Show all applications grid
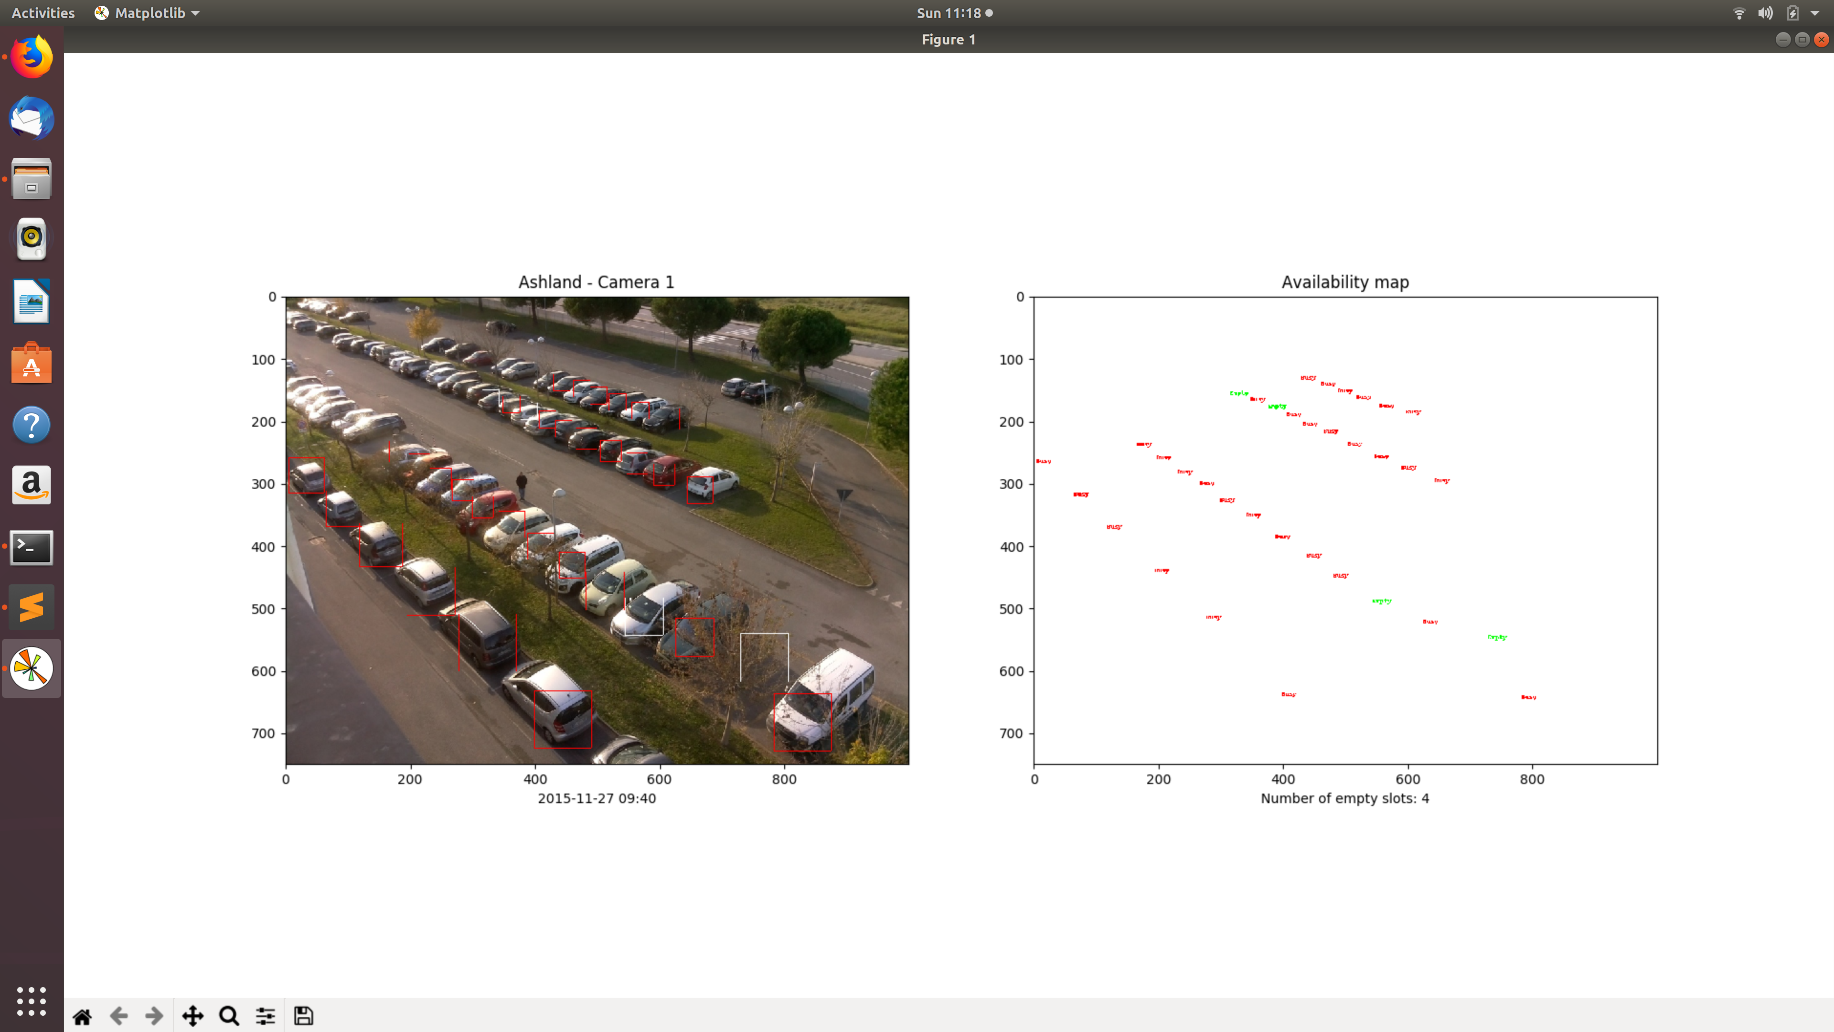Screen dimensions: 1834x1032 point(32,1000)
